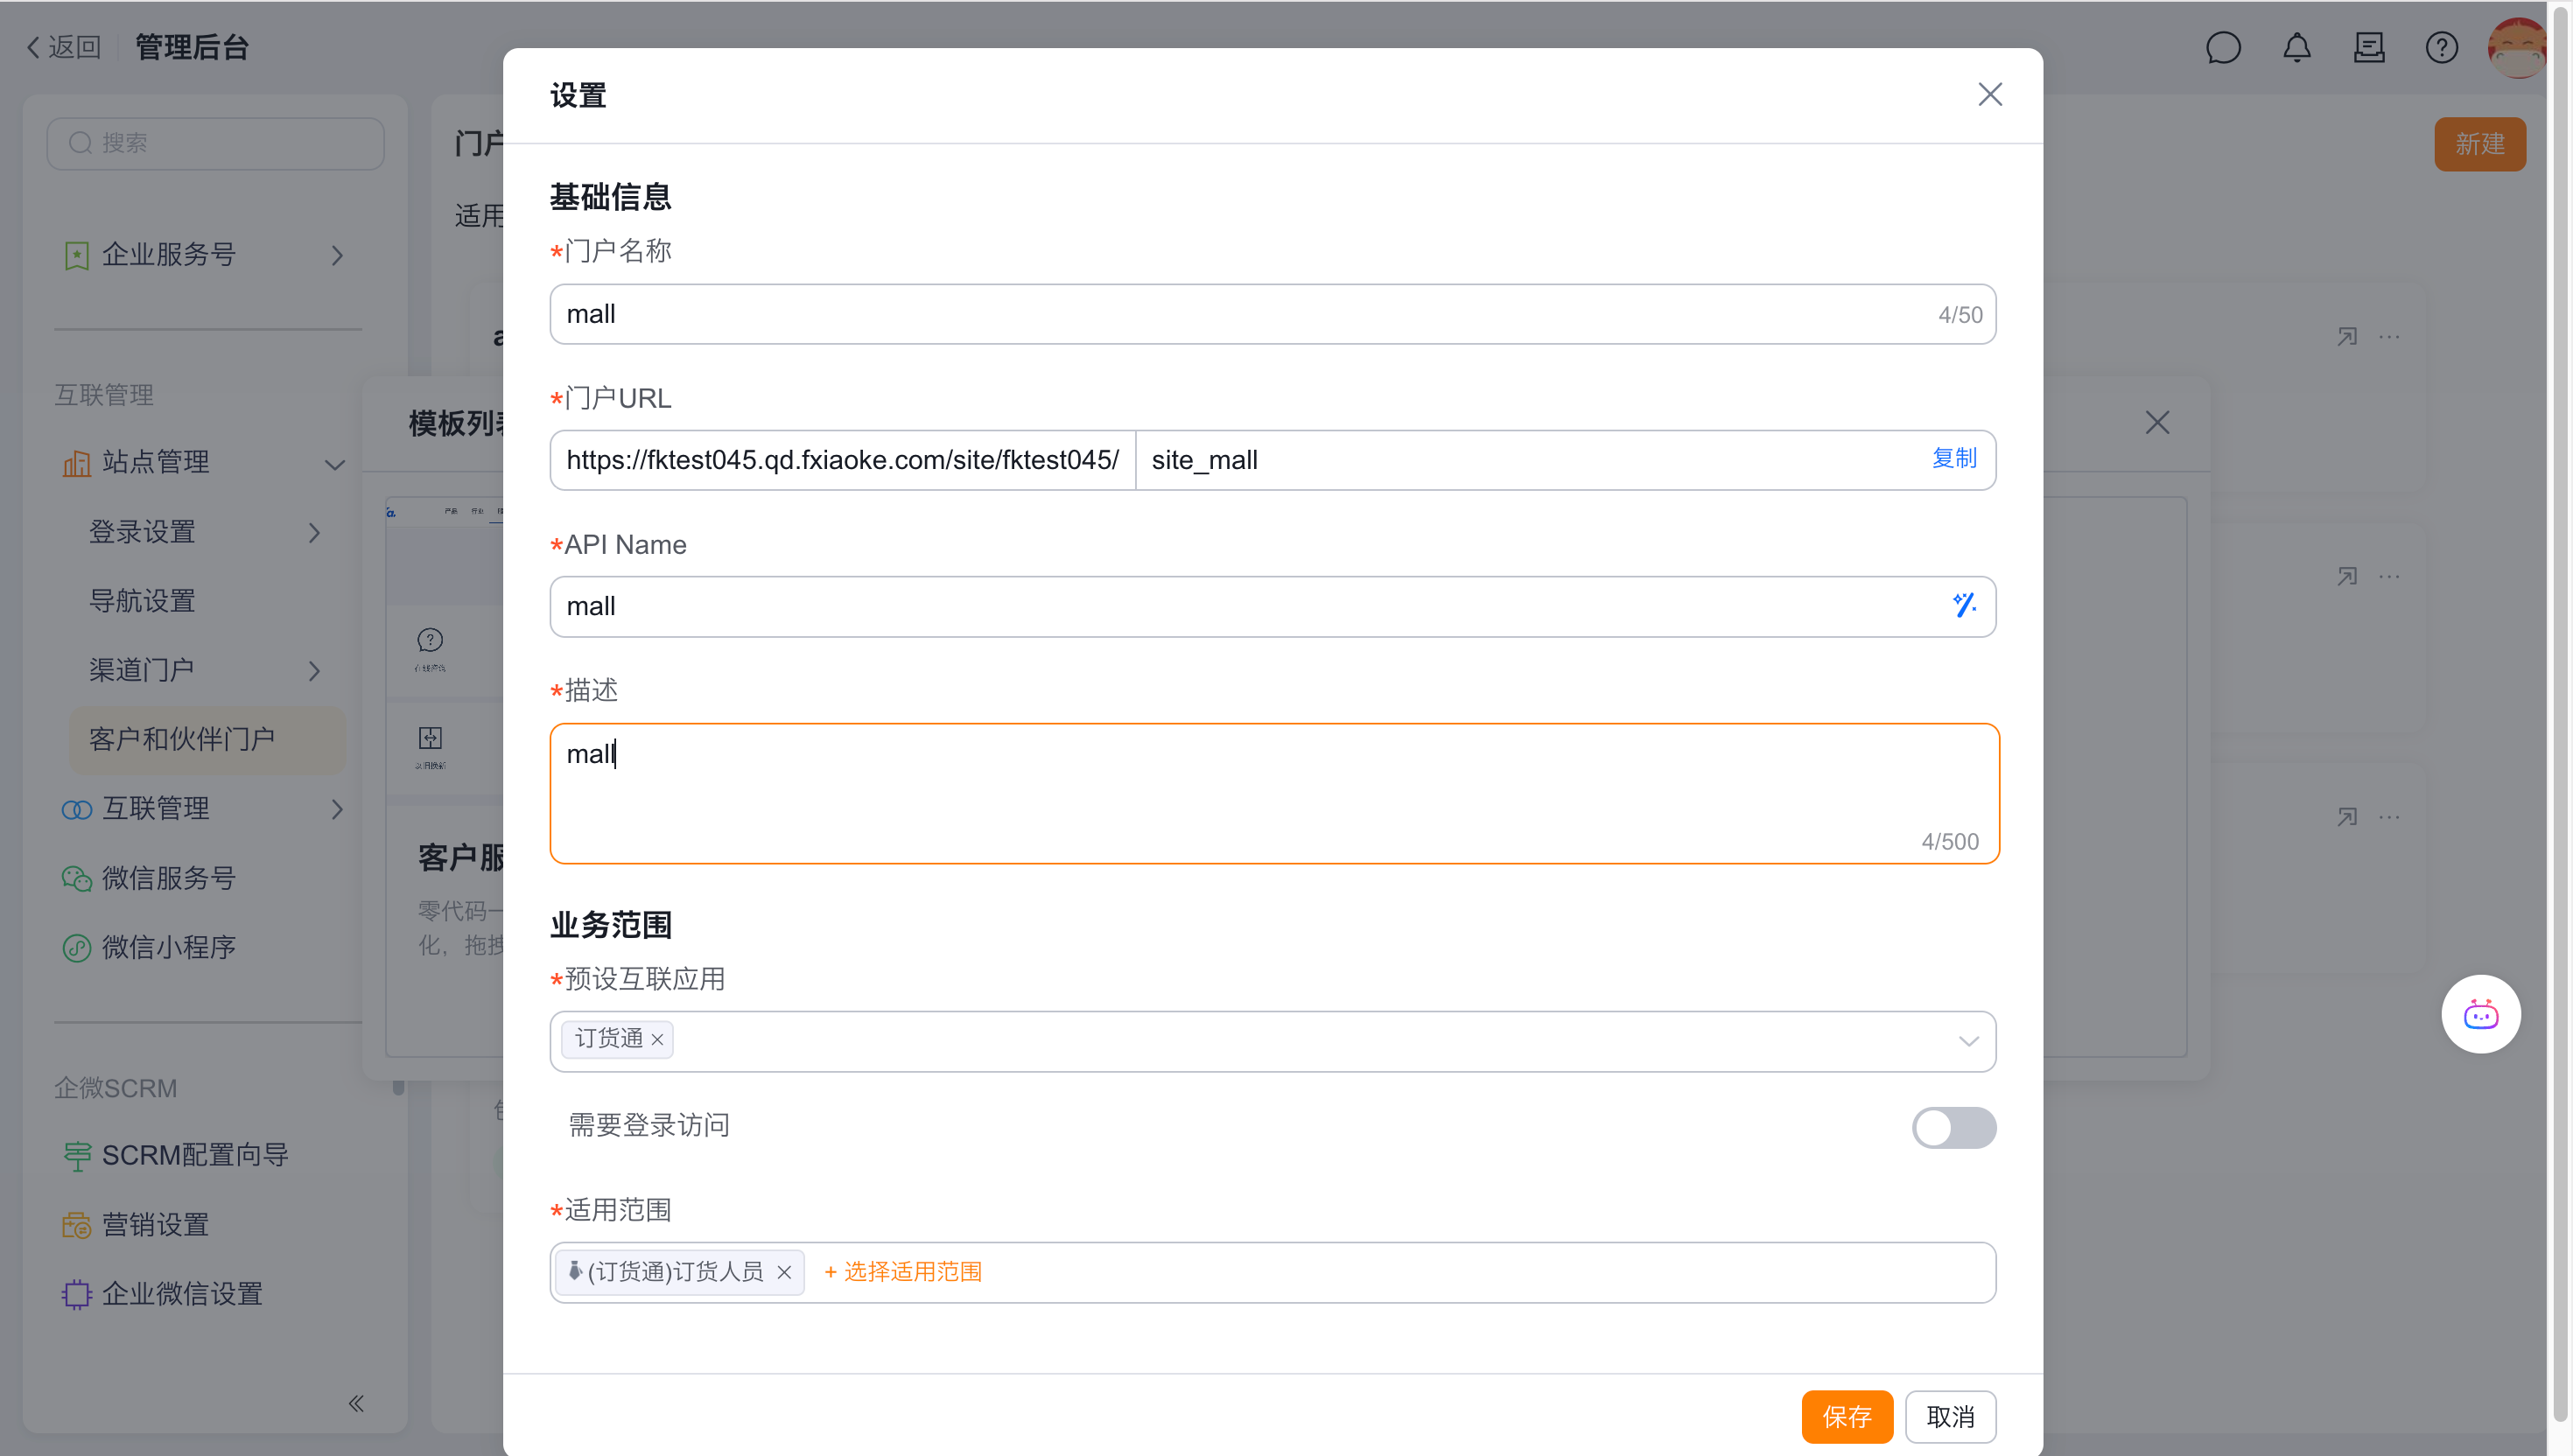Open the 预设互联应用 dropdown

pos(1967,1041)
